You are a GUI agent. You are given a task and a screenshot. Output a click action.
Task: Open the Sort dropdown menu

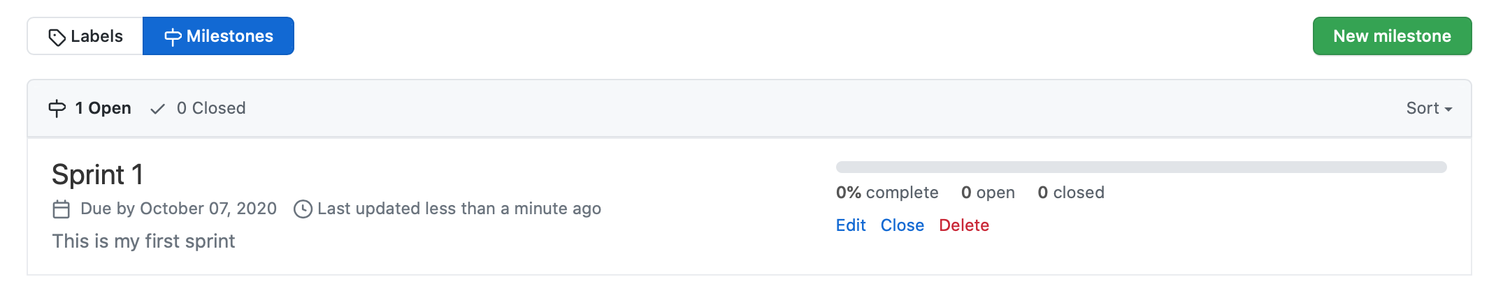[1429, 108]
